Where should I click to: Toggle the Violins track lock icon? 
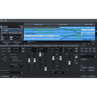[18, 33]
